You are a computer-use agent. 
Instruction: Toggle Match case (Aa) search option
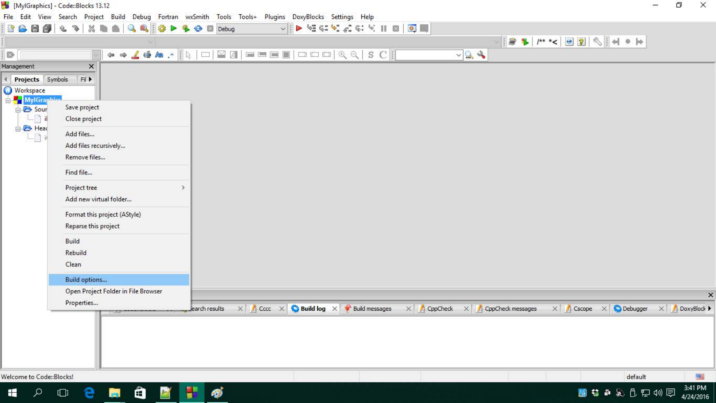[x=159, y=55]
